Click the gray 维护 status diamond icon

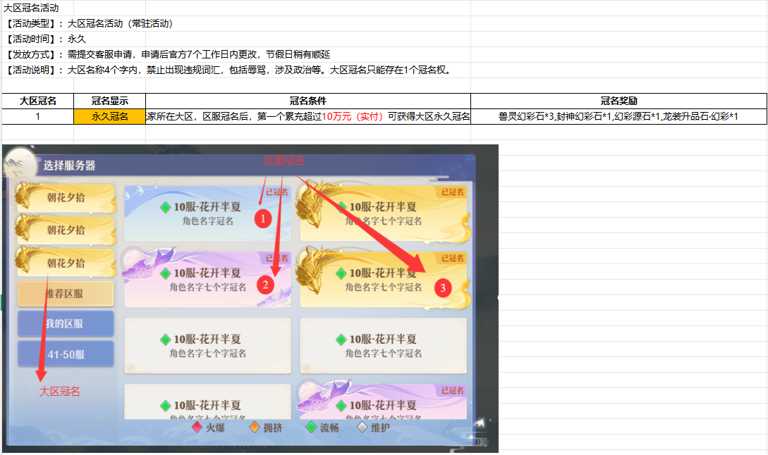(362, 427)
